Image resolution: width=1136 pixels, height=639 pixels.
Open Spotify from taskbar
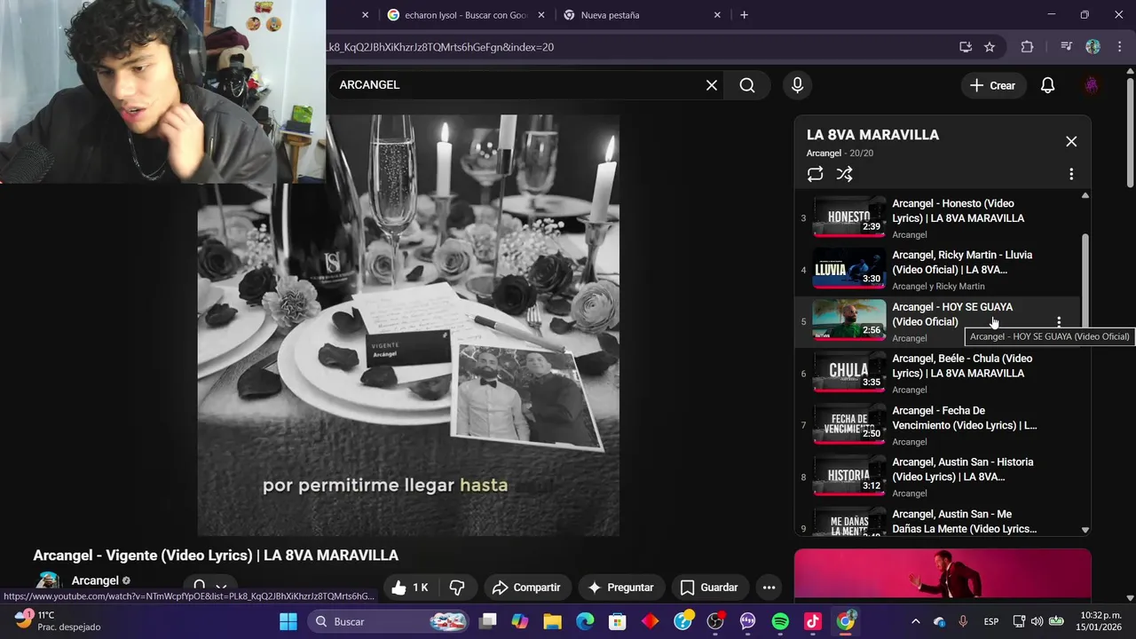click(780, 621)
